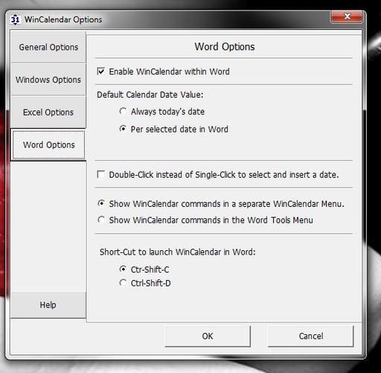381x373 pixels.
Task: Enable Double-Click instead of Single-Click checkbox
Action: coord(101,174)
